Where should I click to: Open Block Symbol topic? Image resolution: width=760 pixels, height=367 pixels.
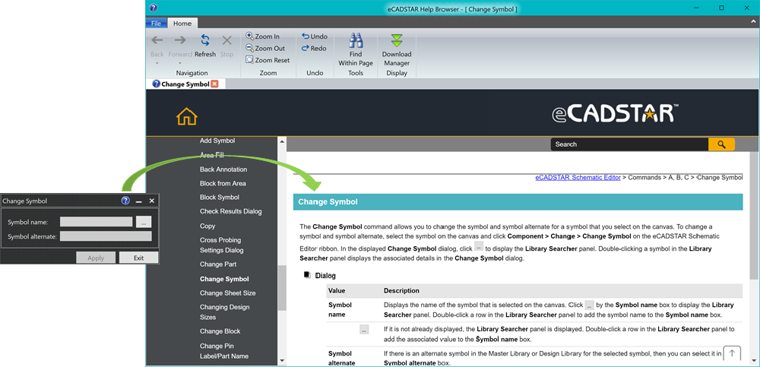219,198
